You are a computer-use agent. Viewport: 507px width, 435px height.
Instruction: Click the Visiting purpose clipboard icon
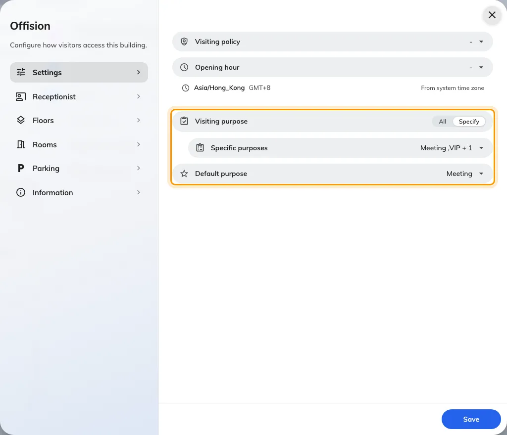[x=184, y=121]
